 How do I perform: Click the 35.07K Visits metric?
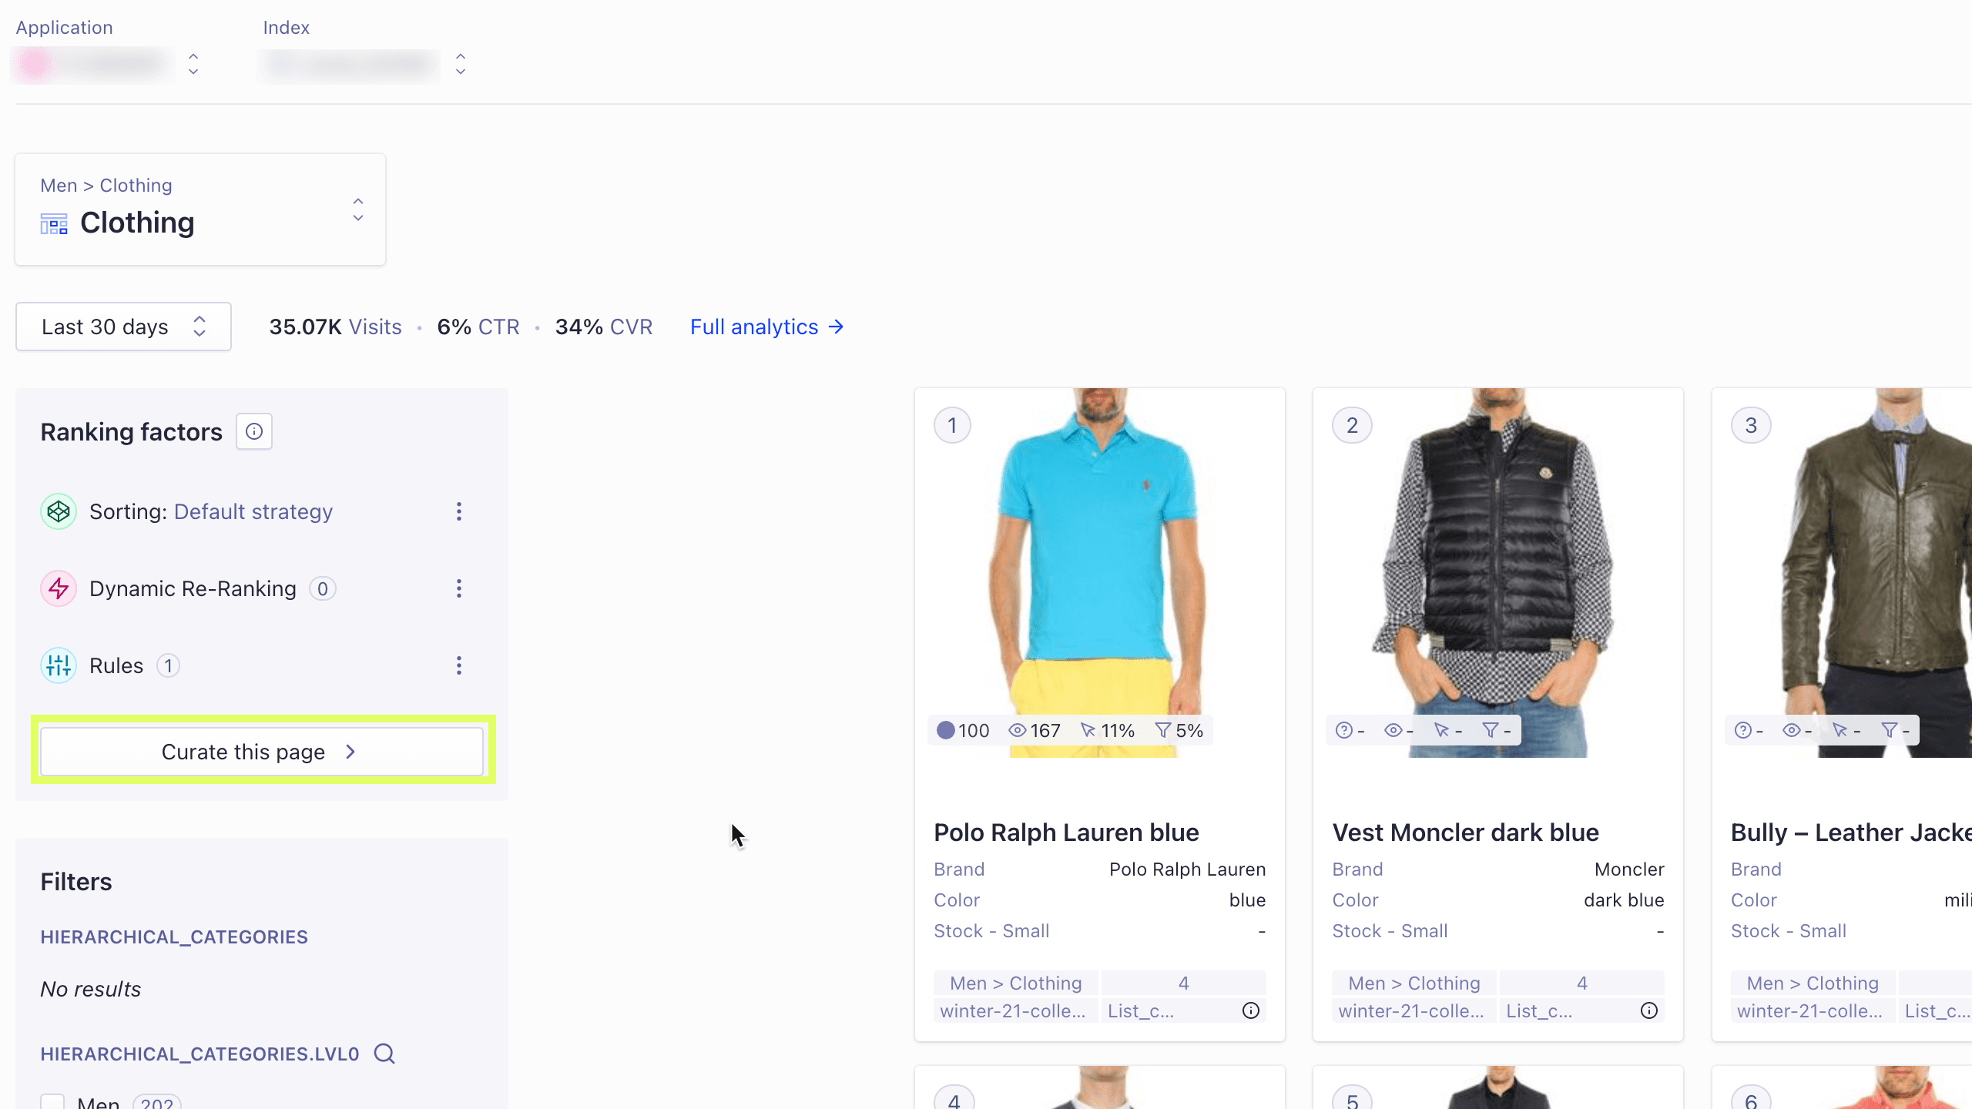coord(335,327)
